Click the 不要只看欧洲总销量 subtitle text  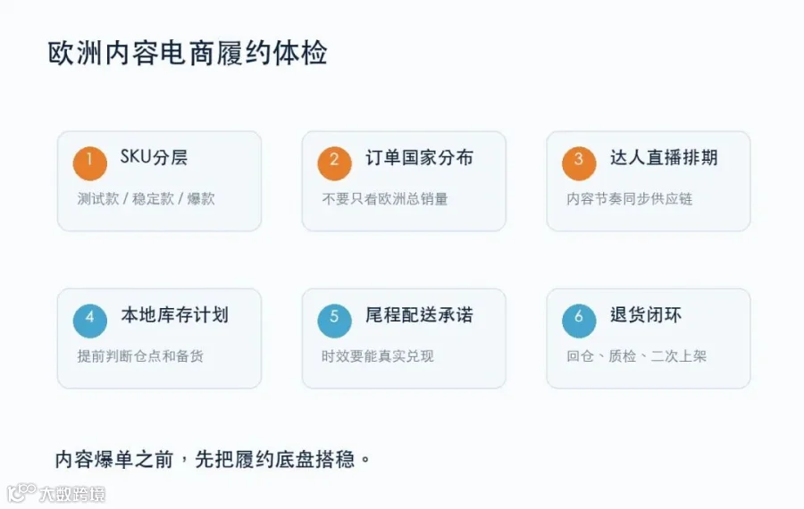(x=384, y=199)
